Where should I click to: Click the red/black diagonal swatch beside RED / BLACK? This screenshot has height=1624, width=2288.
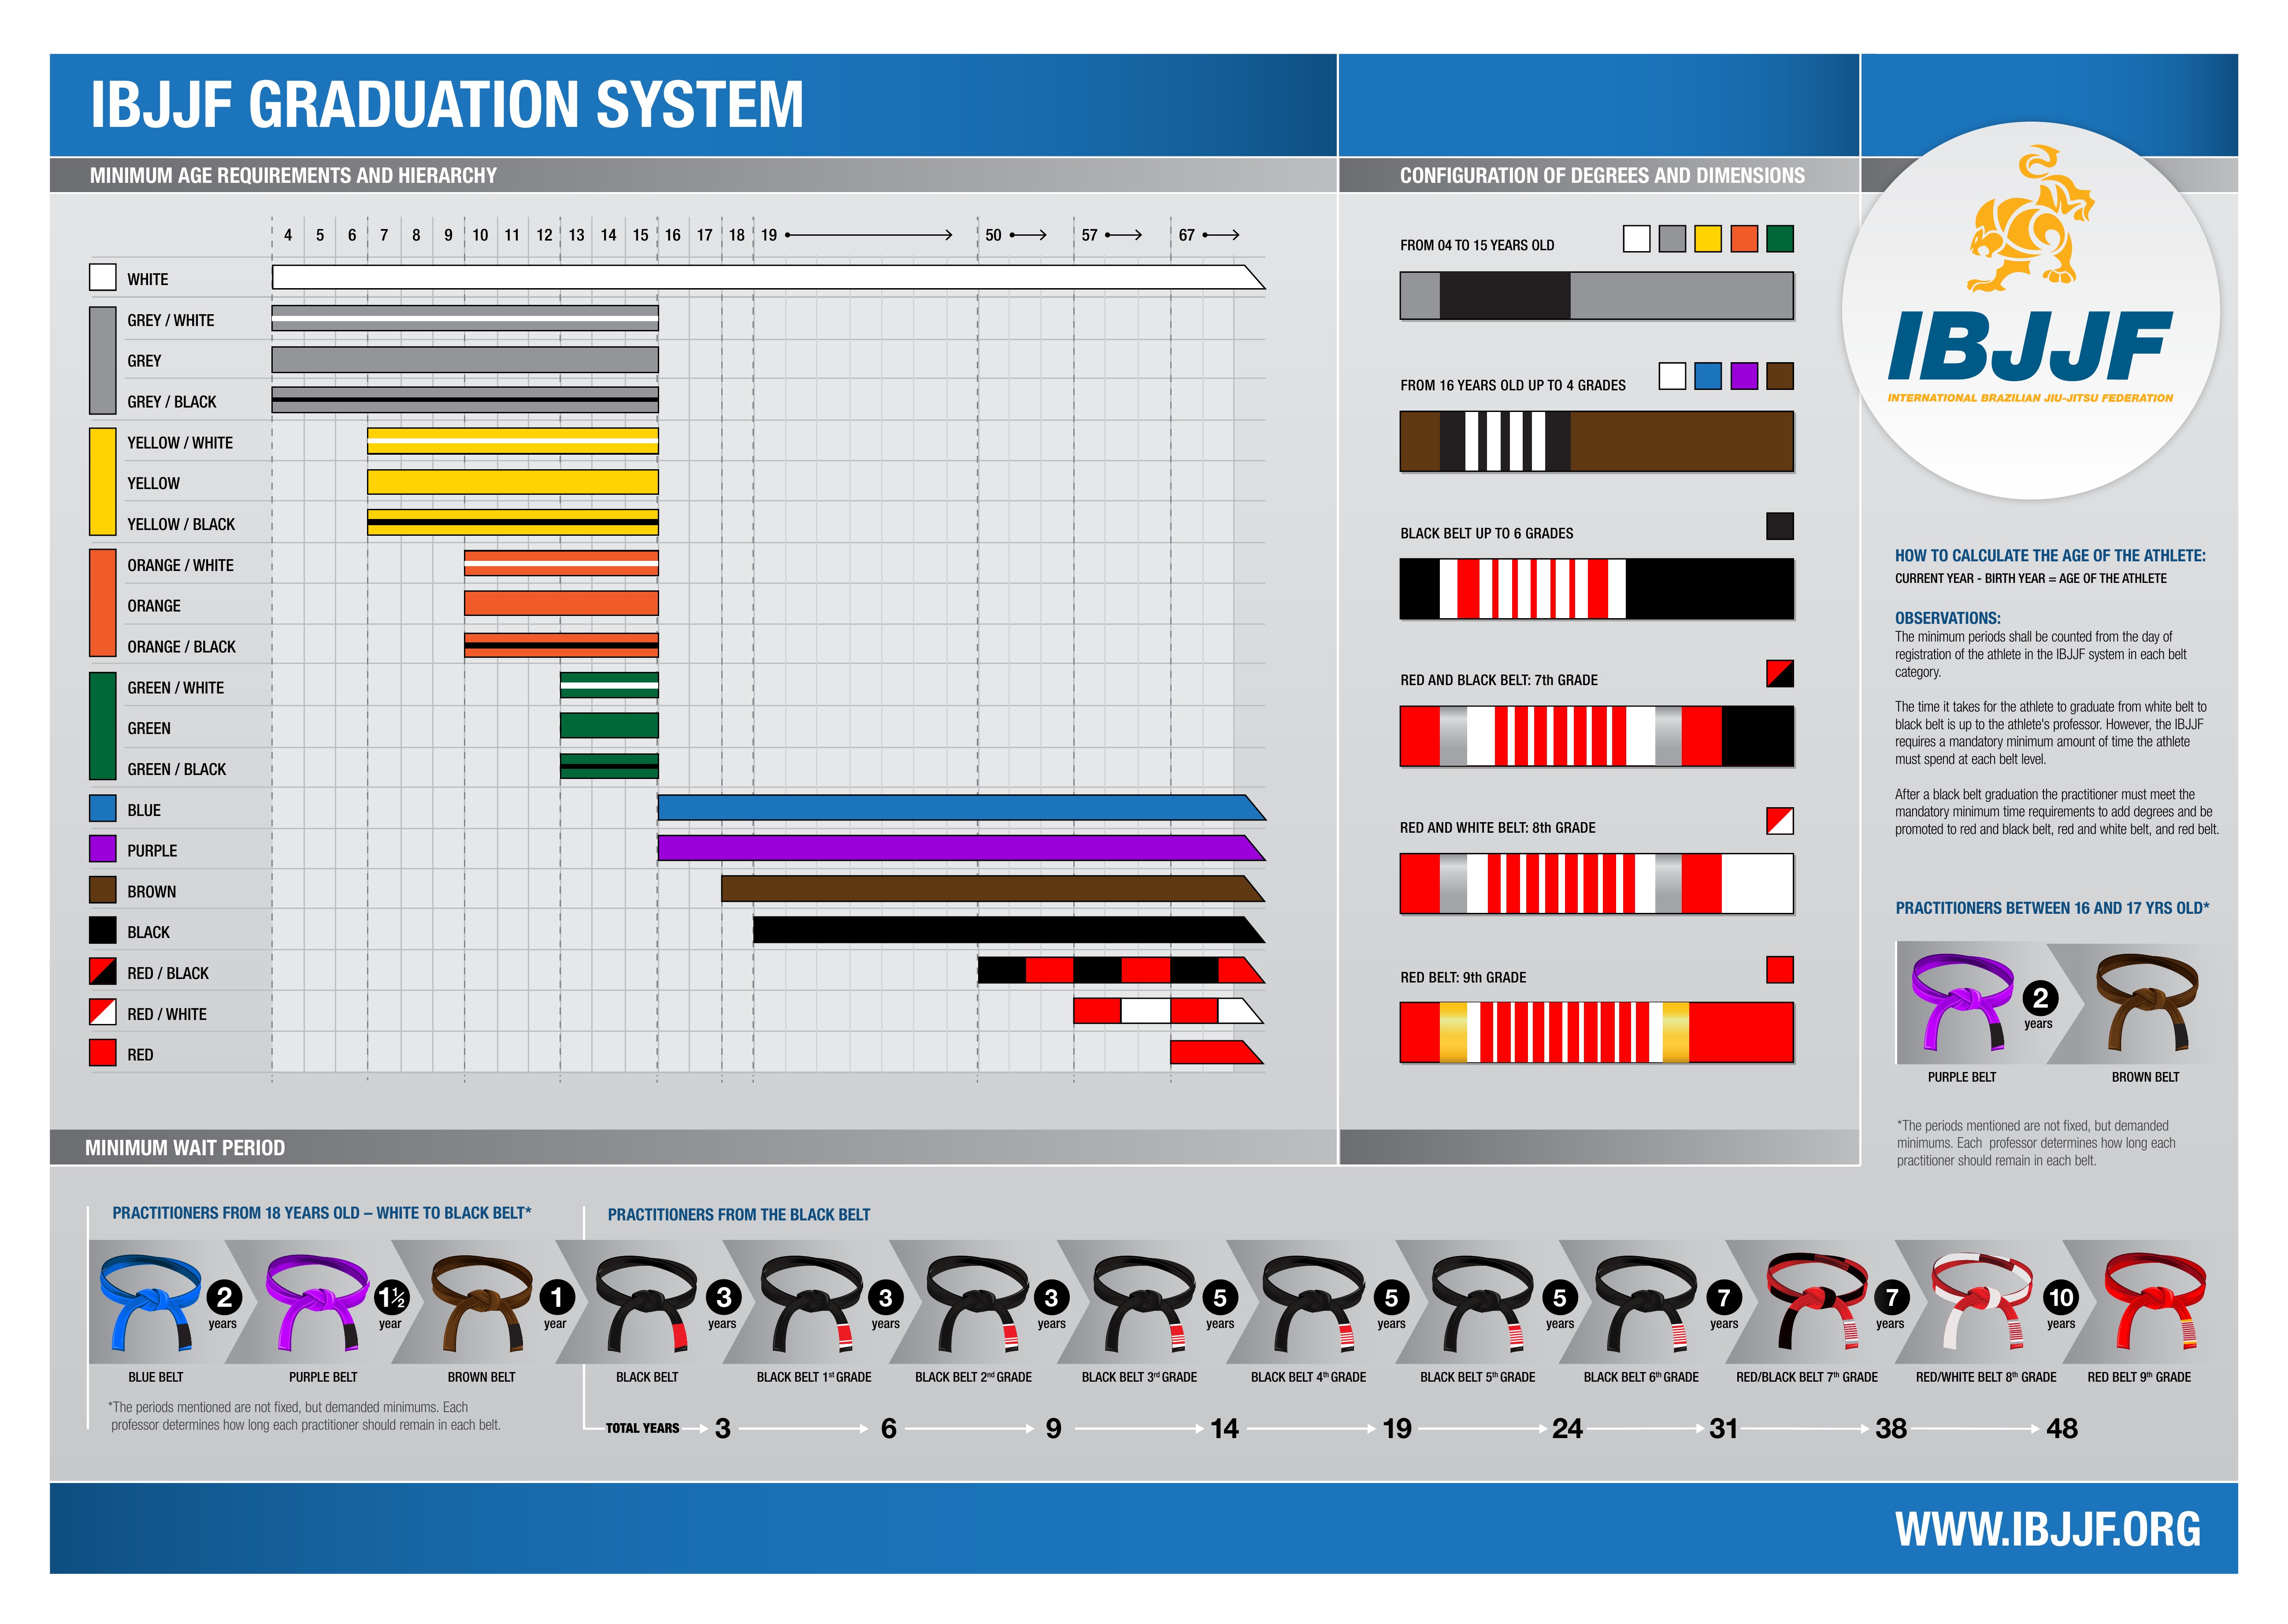coord(103,972)
